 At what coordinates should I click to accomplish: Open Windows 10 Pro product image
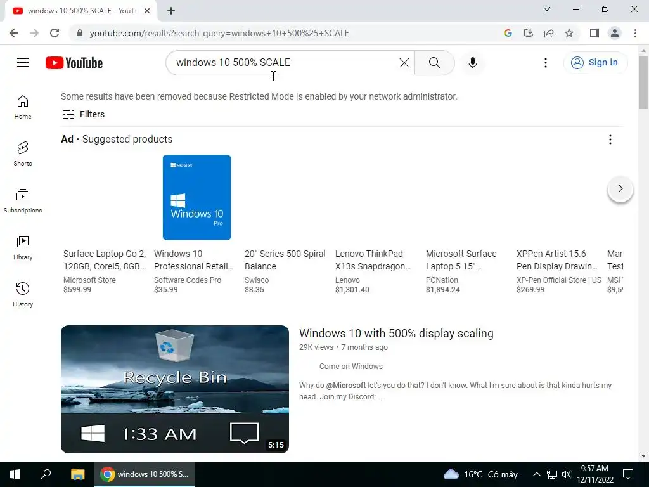pos(196,198)
